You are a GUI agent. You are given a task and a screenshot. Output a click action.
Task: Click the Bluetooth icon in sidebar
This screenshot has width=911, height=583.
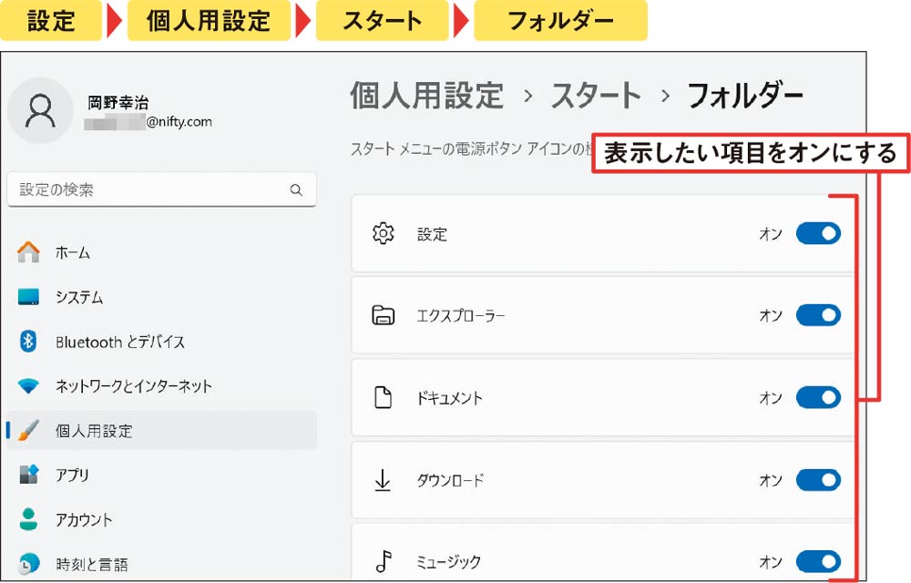click(x=28, y=342)
